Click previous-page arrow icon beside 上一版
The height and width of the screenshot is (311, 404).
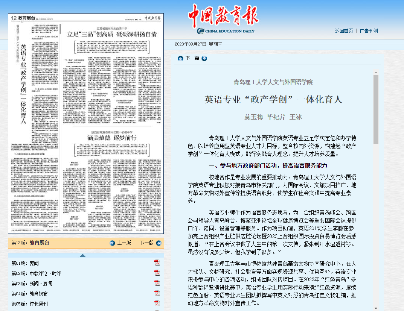[x=112, y=243]
